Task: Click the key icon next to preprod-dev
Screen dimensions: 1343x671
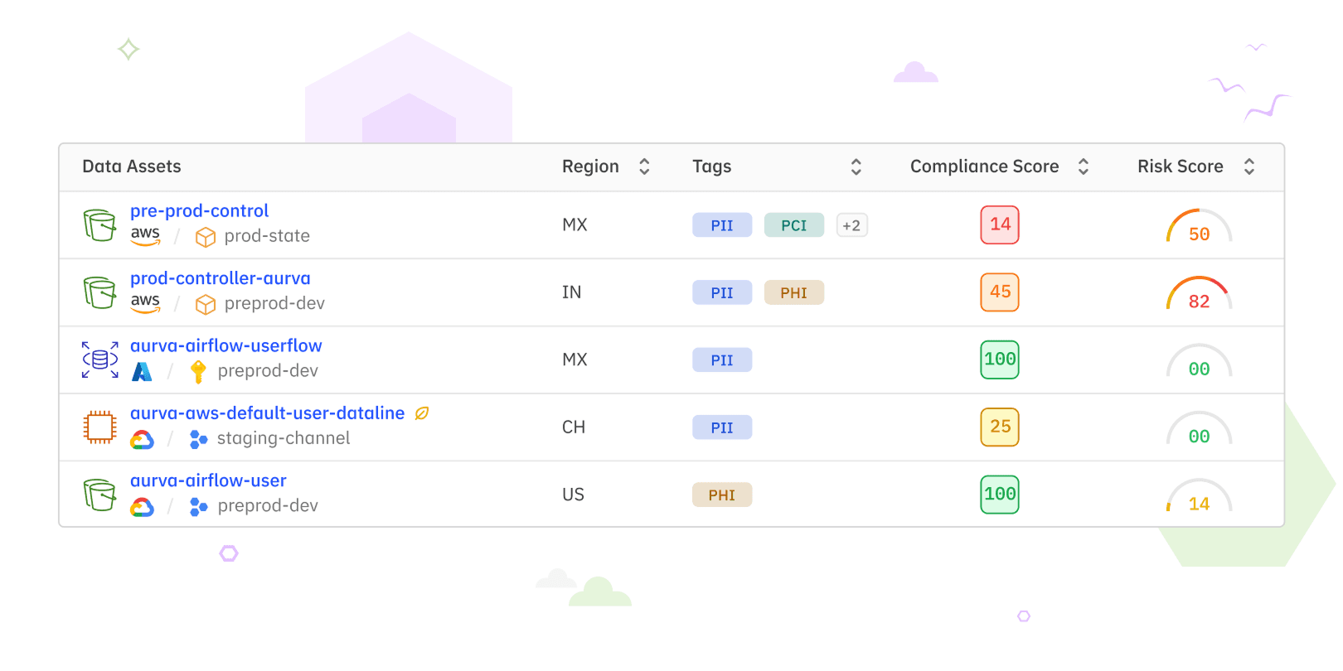Action: pos(198,372)
